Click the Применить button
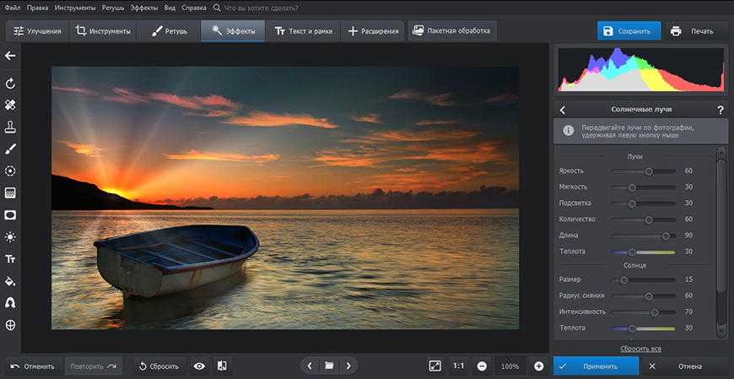The image size is (734, 379). pyautogui.click(x=594, y=366)
